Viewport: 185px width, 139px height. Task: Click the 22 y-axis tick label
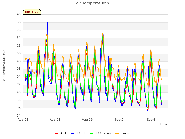tap(18, 84)
